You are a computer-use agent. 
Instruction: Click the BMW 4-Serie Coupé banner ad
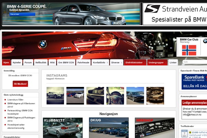point(71,14)
